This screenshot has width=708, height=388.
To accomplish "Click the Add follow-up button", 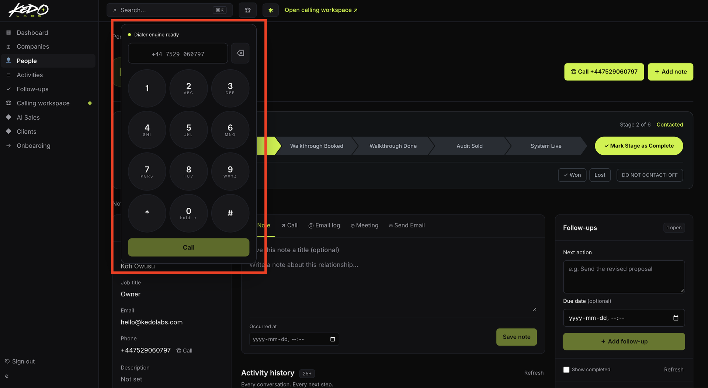I will click(624, 341).
